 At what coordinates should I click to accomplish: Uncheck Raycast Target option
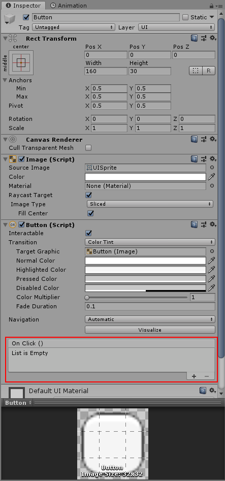(88, 195)
